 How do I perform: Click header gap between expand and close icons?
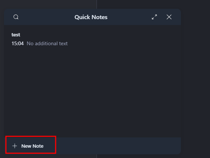162,17
